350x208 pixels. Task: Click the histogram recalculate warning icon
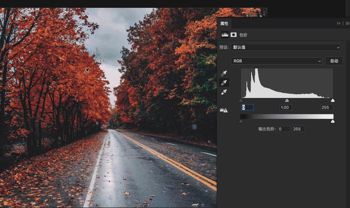coord(224,110)
